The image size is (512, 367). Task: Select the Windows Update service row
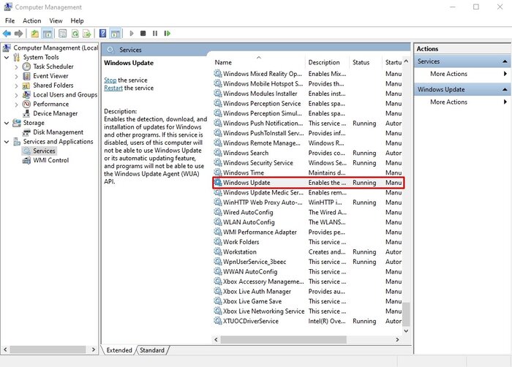tap(308, 183)
